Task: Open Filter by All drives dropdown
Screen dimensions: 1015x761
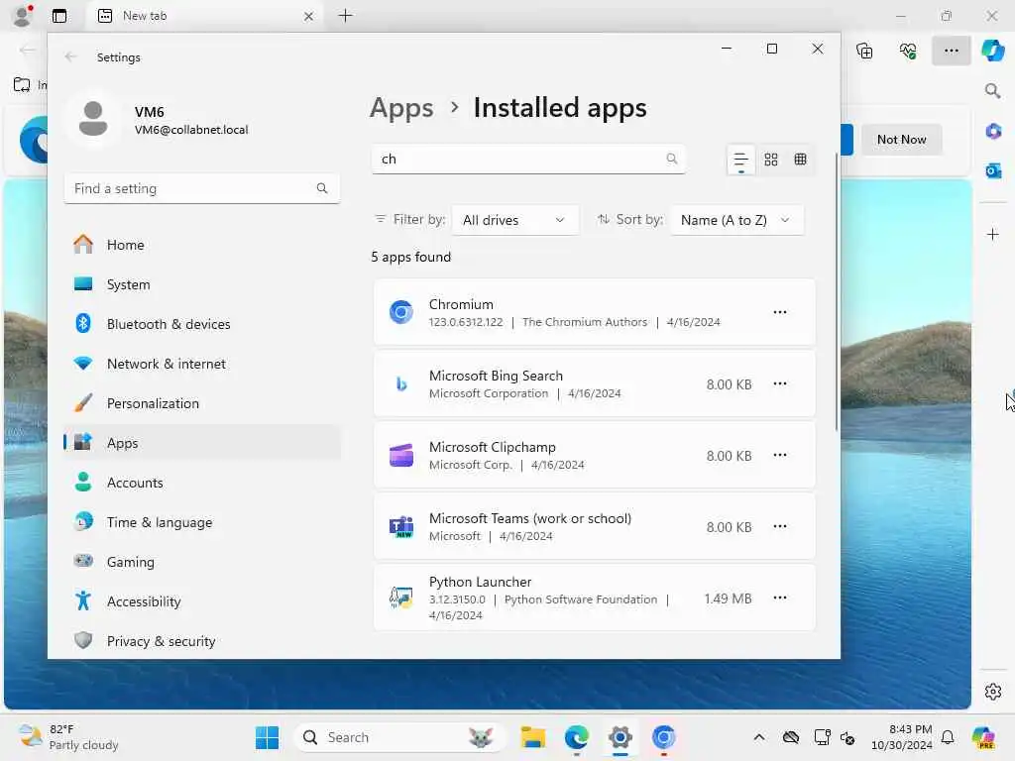Action: pos(514,220)
